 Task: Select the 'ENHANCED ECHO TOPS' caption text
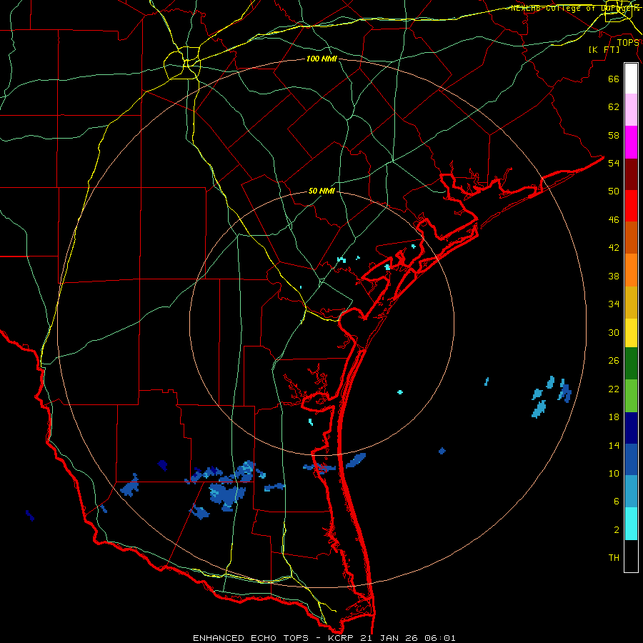251,638
